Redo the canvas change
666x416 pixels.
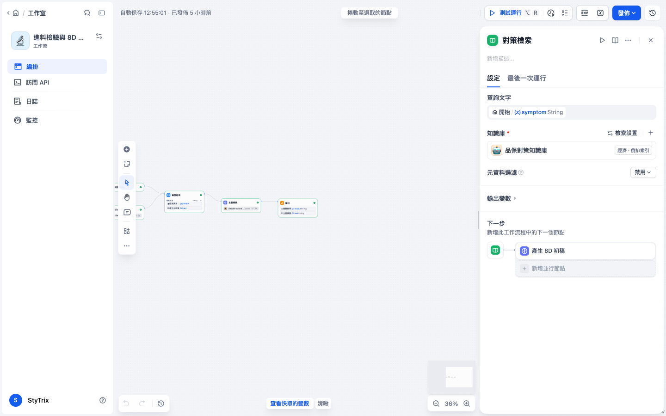pos(142,404)
